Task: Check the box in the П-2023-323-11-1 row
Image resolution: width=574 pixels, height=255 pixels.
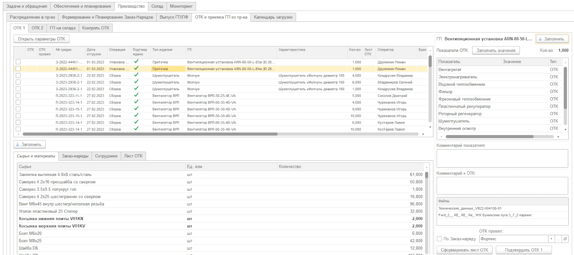Action: pos(18,96)
